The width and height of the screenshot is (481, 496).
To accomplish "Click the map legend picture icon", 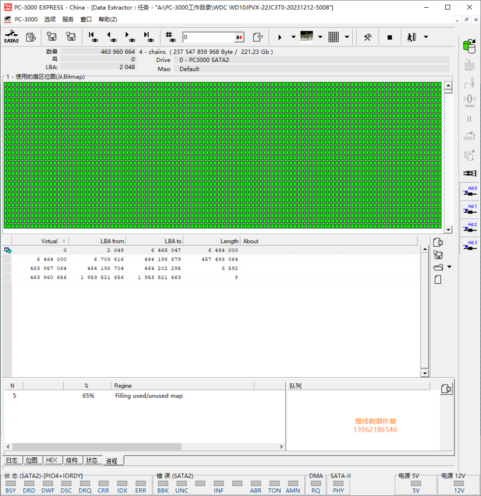I will [306, 37].
